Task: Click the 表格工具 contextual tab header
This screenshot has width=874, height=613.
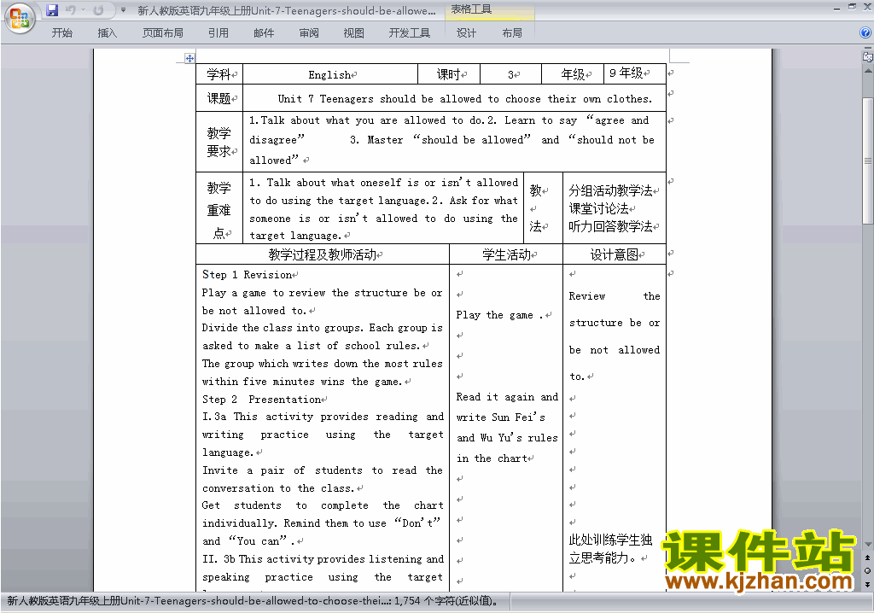Action: 471,9
